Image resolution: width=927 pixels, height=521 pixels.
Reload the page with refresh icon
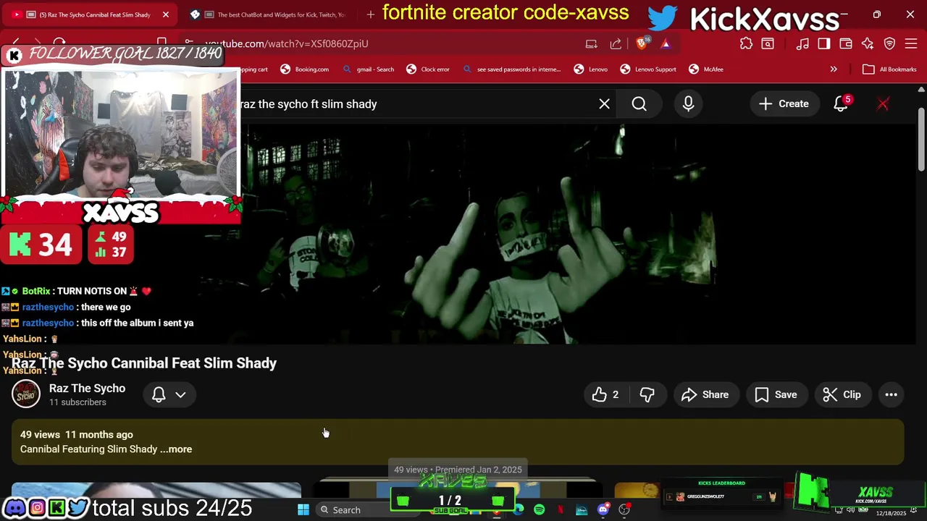click(x=59, y=43)
